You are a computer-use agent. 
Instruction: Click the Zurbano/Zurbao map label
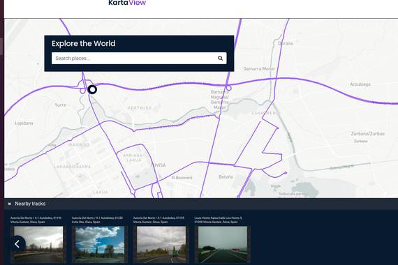(x=367, y=134)
